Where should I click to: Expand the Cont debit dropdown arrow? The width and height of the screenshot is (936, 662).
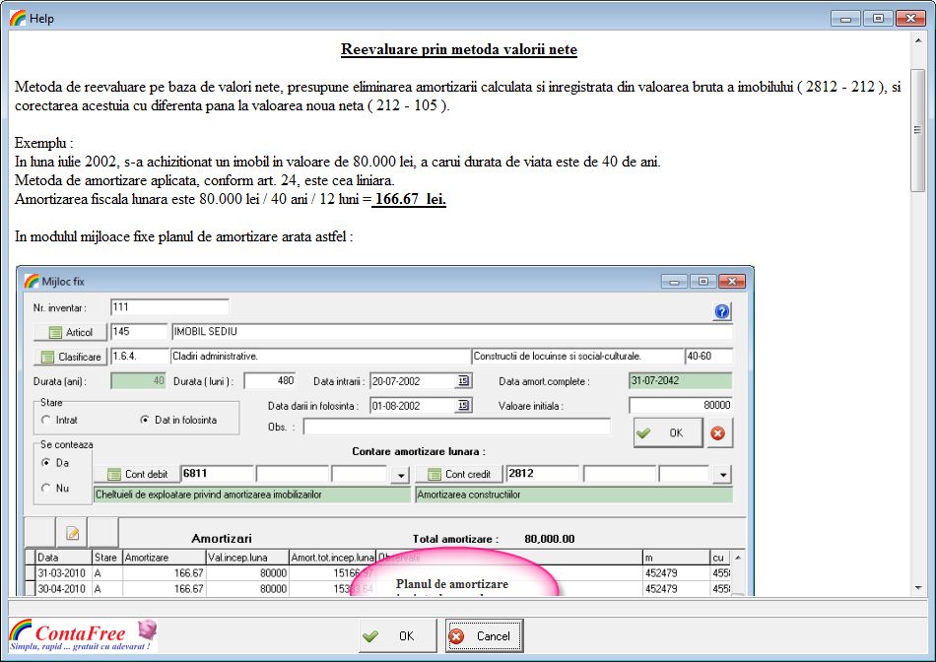[x=400, y=475]
